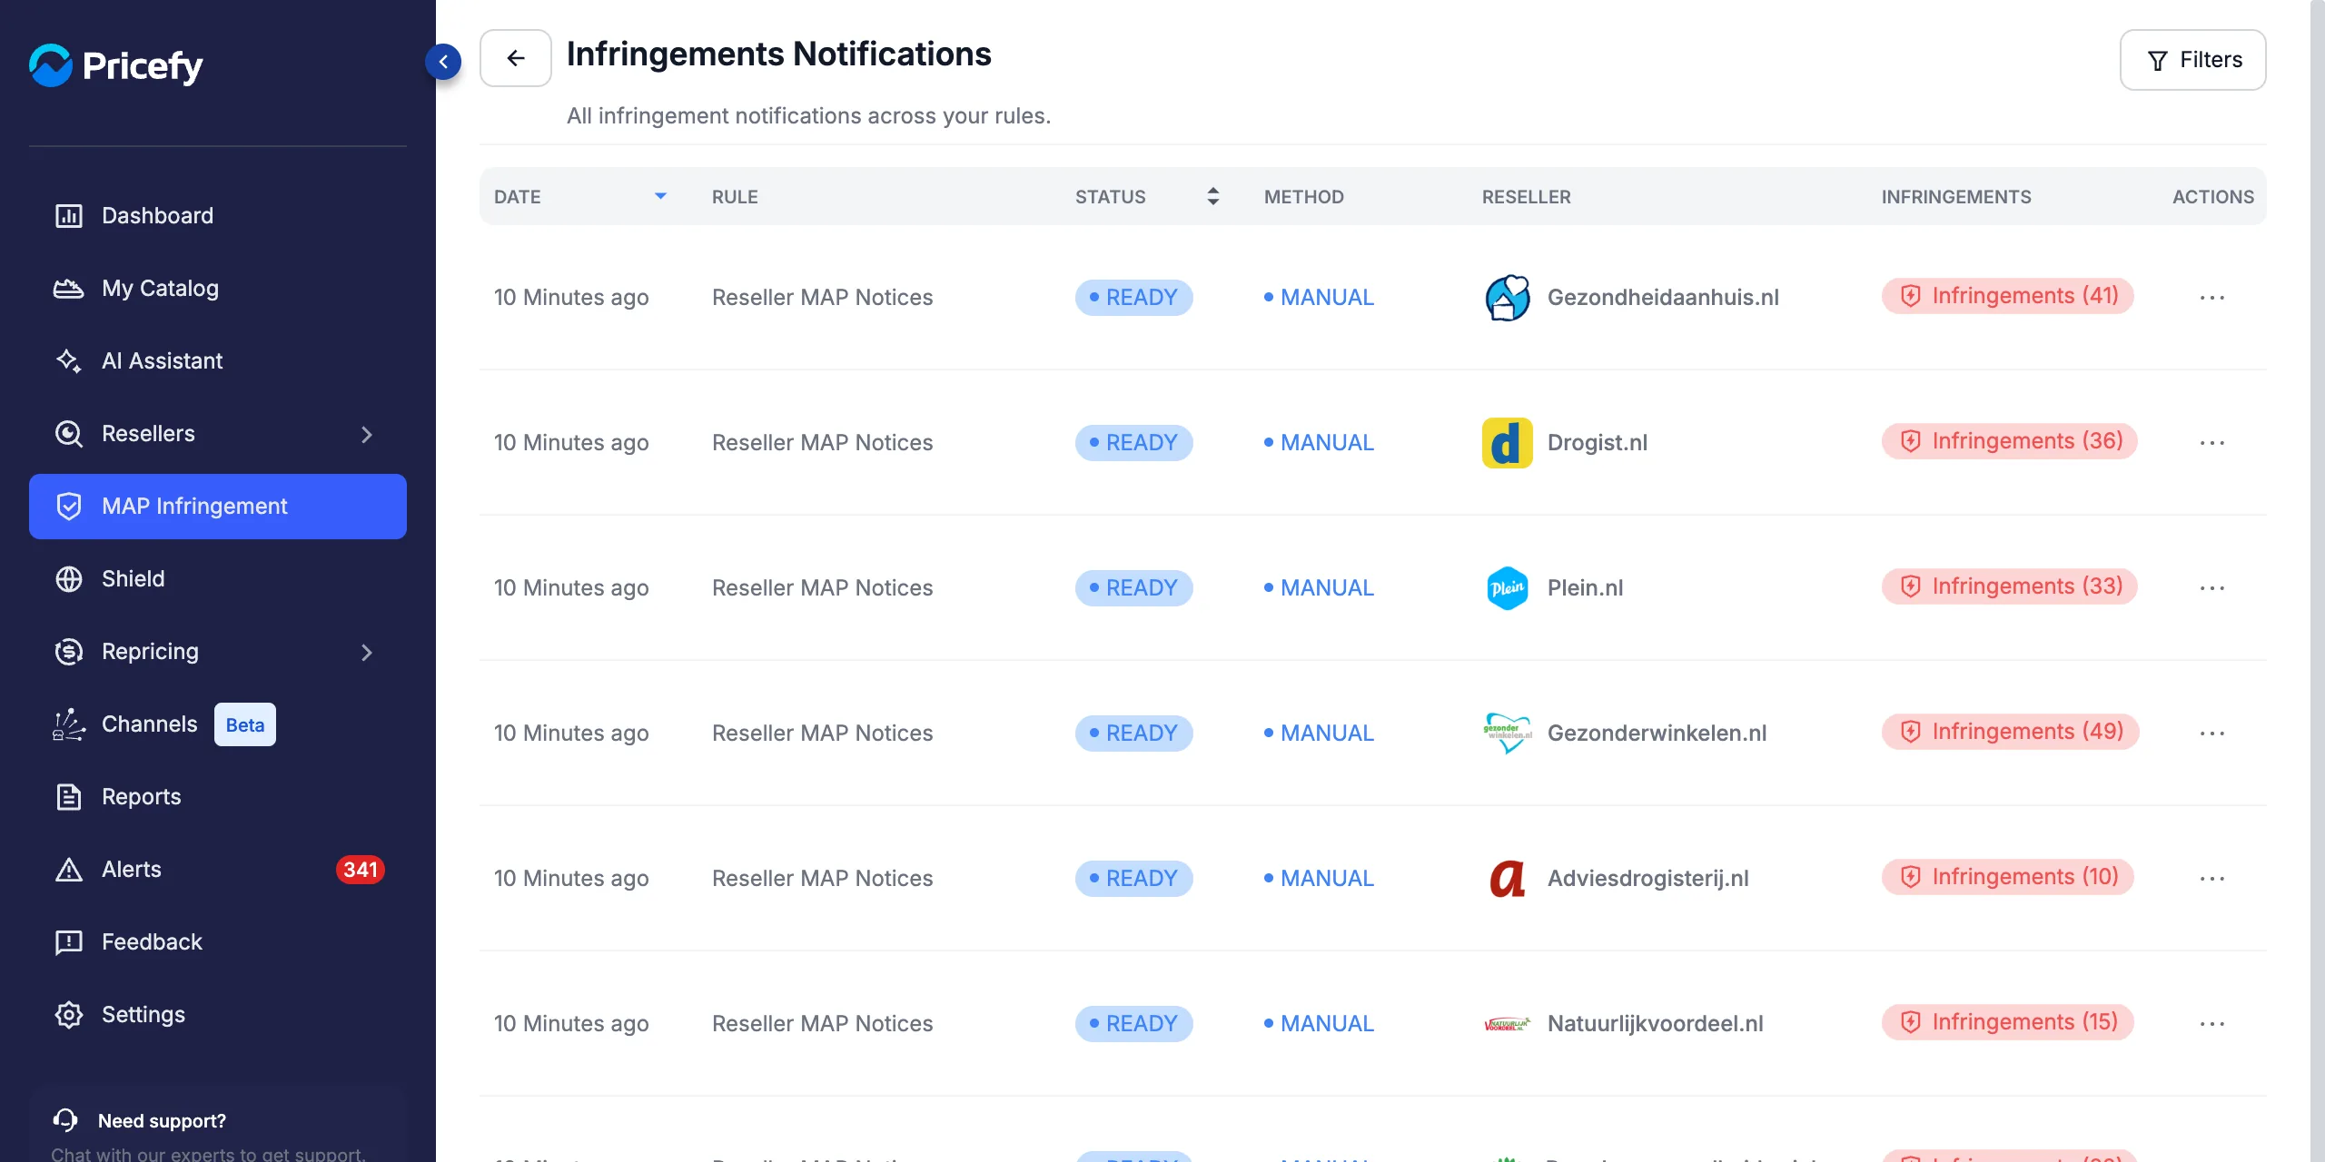The height and width of the screenshot is (1162, 2325).
Task: Open actions menu for Gezondheidaanhuis.nl row
Action: [2212, 298]
